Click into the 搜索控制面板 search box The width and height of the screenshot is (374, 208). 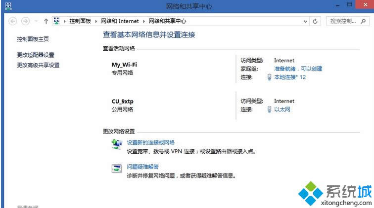(343, 21)
